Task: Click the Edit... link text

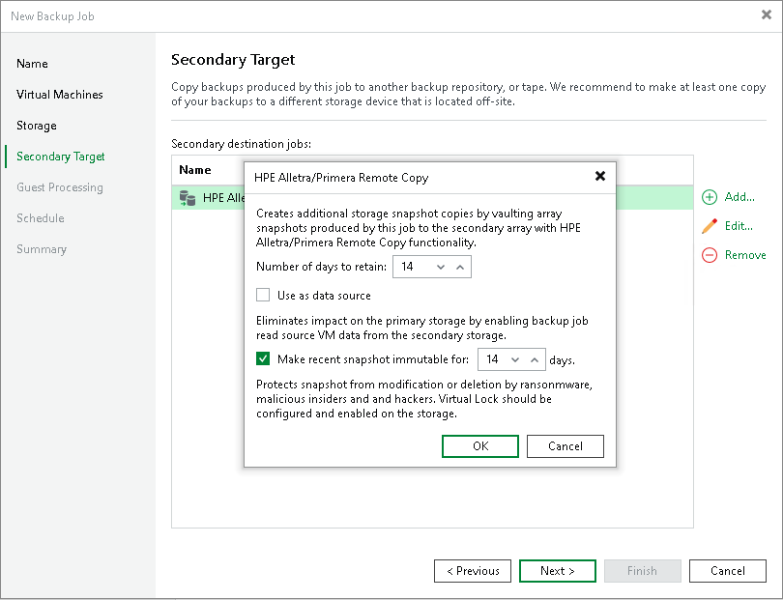Action: (x=739, y=226)
